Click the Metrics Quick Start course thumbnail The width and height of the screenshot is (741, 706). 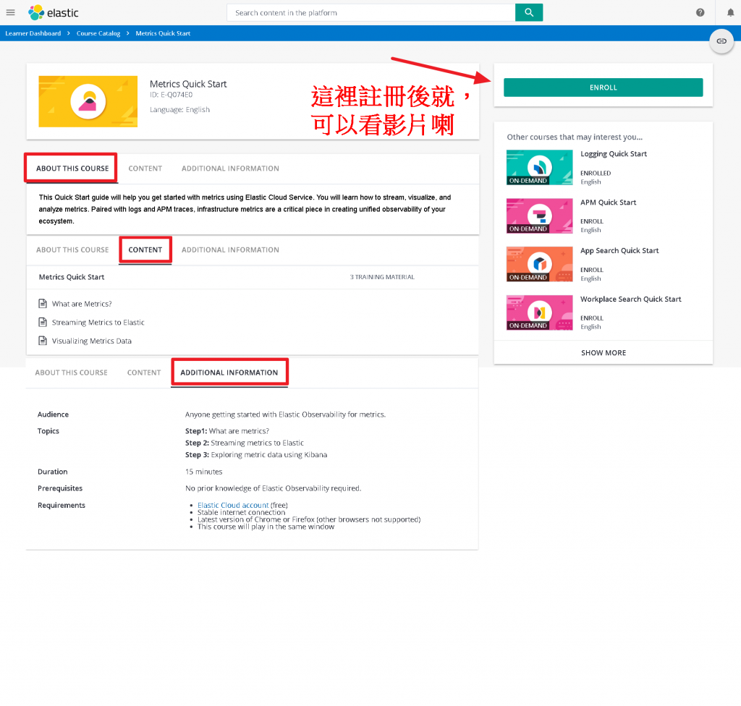pos(88,101)
